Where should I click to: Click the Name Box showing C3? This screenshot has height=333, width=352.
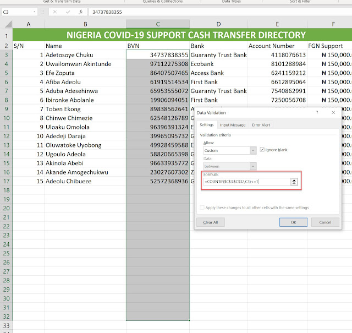click(x=17, y=12)
